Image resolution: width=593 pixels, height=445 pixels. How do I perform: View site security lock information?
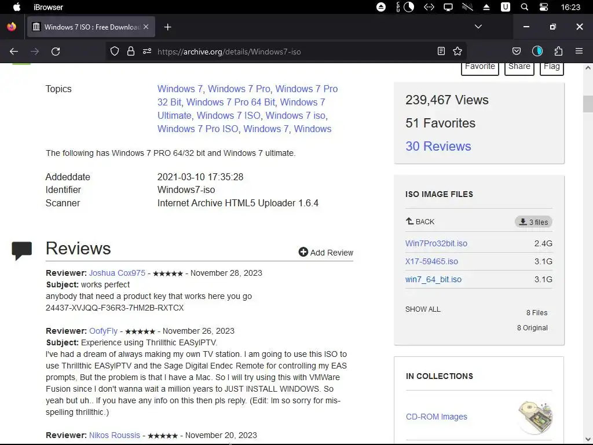pyautogui.click(x=131, y=52)
